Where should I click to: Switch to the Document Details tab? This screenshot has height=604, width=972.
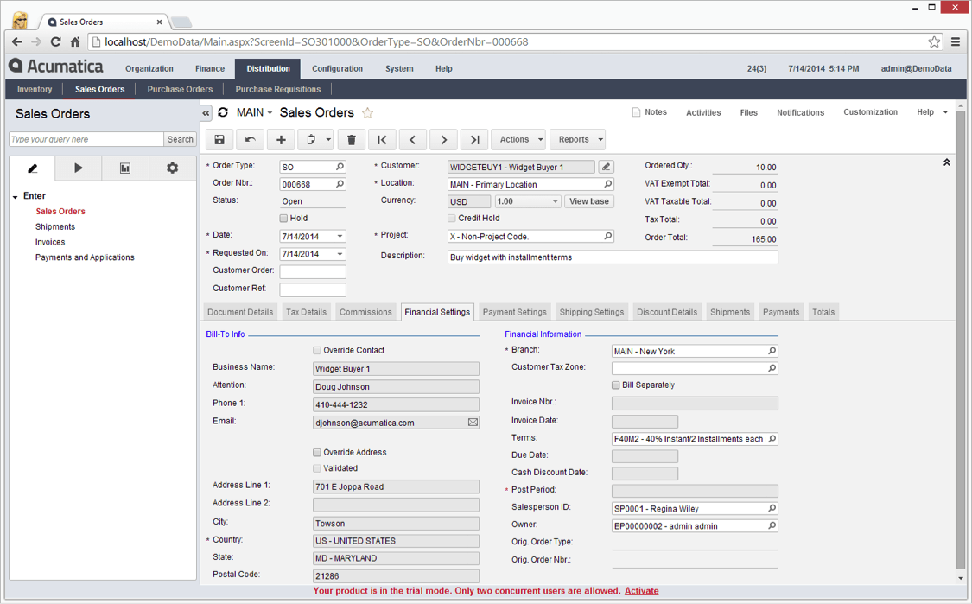pyautogui.click(x=240, y=312)
